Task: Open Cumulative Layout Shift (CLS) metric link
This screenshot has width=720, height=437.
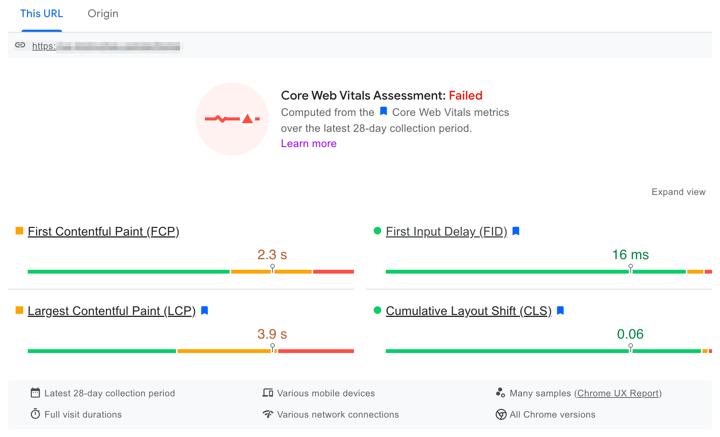Action: (468, 311)
